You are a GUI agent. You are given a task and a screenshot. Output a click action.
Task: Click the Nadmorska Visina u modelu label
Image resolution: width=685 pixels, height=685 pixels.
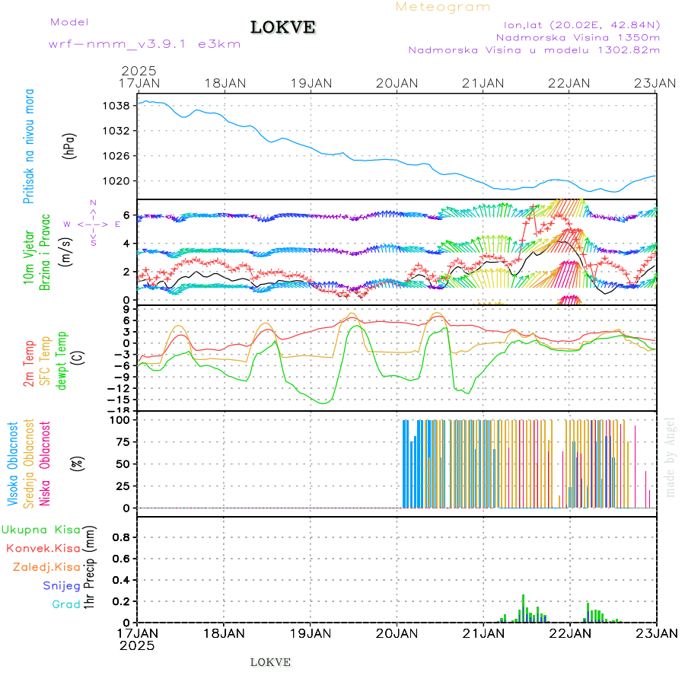[534, 50]
